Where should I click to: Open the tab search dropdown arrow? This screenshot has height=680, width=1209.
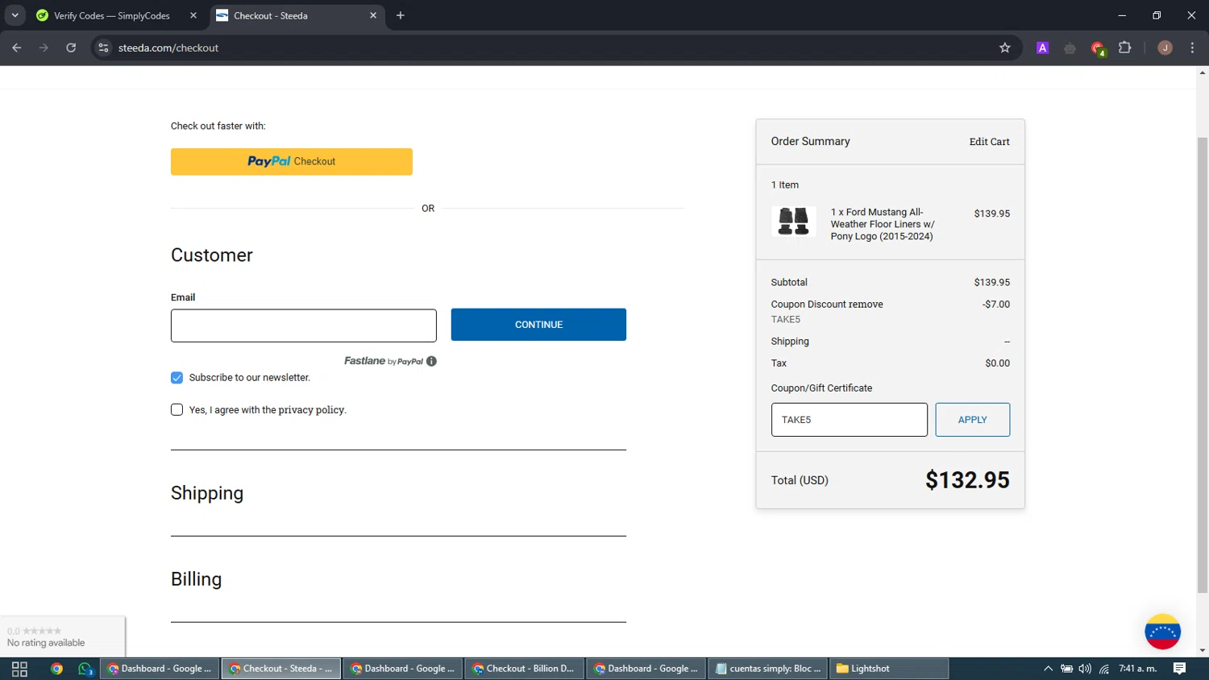click(15, 15)
